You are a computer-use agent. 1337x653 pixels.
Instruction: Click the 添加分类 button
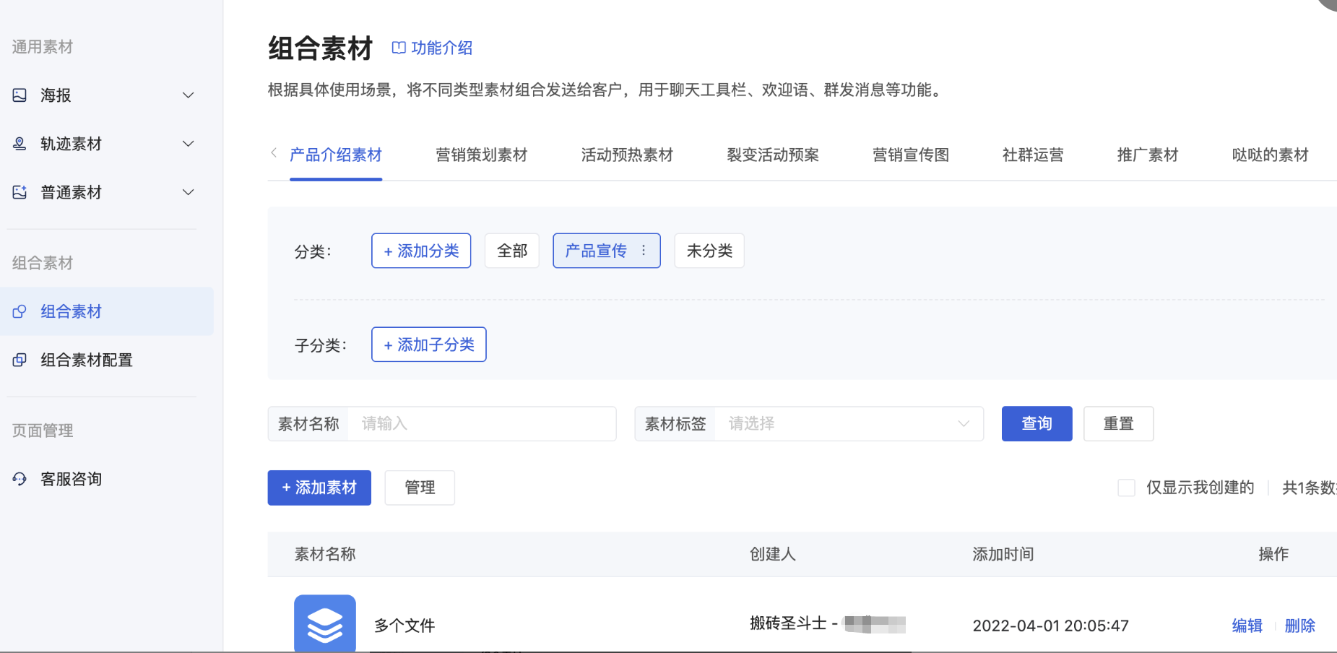coord(421,251)
